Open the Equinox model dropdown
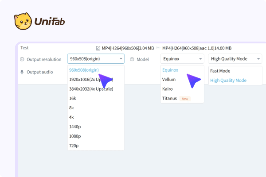This screenshot has width=266, height=177. 182,59
